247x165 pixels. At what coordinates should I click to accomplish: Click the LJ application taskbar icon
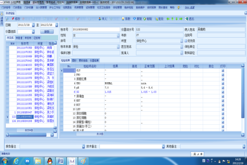coord(72,161)
